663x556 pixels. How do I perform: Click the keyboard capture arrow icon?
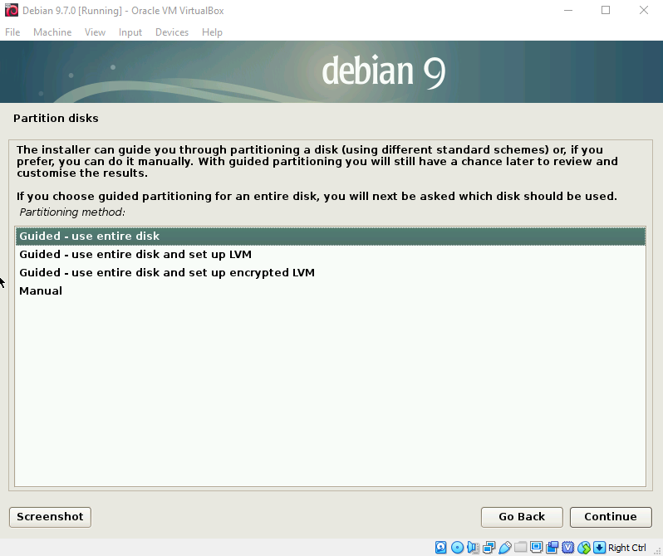coord(599,548)
